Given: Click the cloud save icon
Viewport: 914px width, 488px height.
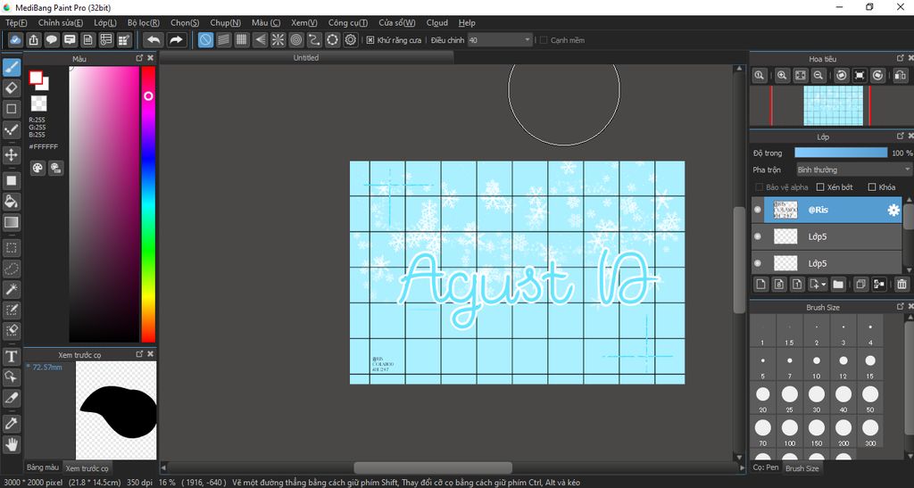Looking at the screenshot, I should pyautogui.click(x=15, y=39).
